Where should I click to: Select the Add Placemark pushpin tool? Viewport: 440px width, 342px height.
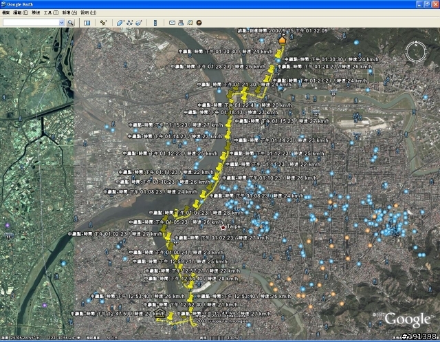point(103,23)
